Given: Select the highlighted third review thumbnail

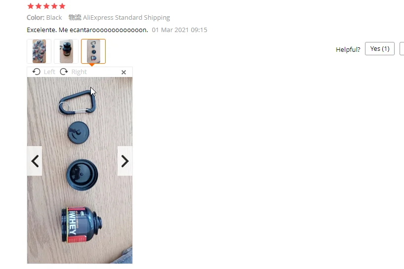Looking at the screenshot, I should click(93, 51).
